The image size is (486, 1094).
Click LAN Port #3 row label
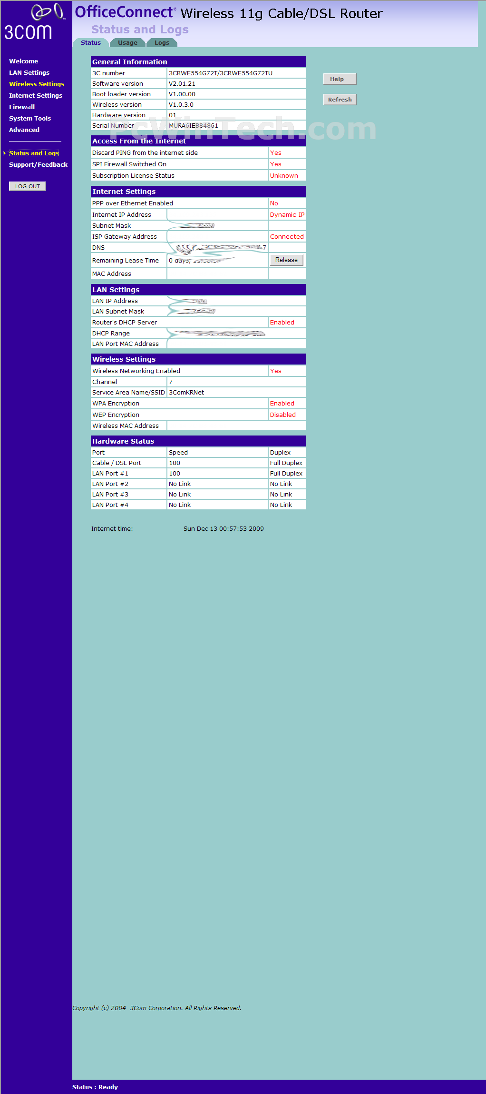(x=110, y=494)
